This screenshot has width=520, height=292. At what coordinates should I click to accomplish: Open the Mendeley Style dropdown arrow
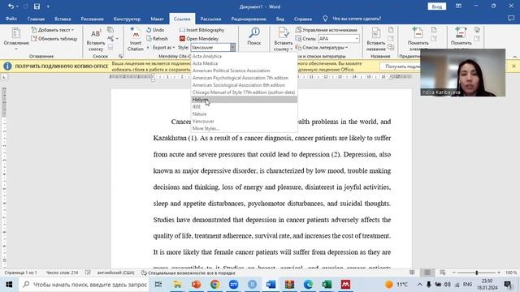pyautogui.click(x=232, y=47)
